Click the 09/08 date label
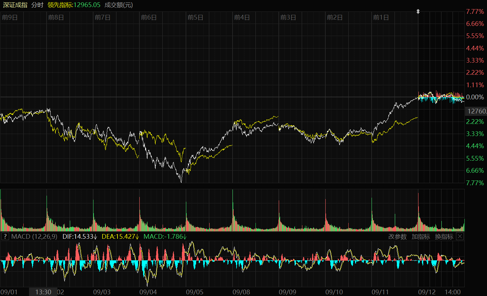 (241, 292)
